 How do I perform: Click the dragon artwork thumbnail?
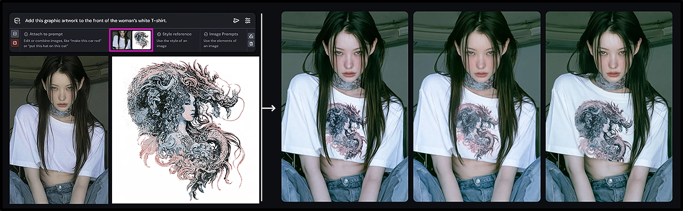141,40
